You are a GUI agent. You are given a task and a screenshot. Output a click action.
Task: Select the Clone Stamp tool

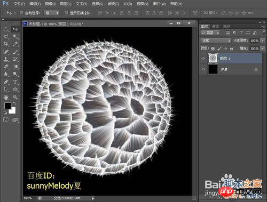coord(6,59)
